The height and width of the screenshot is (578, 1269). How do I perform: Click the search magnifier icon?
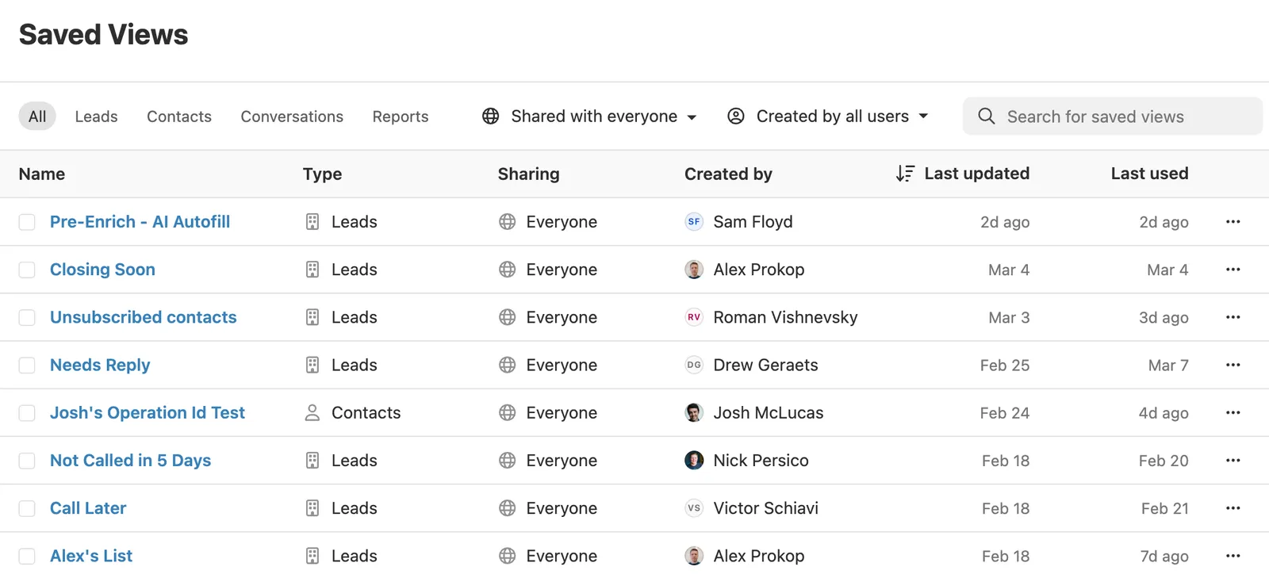[986, 117]
